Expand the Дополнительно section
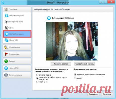Viewport: 116px width, 99px height. (17, 75)
